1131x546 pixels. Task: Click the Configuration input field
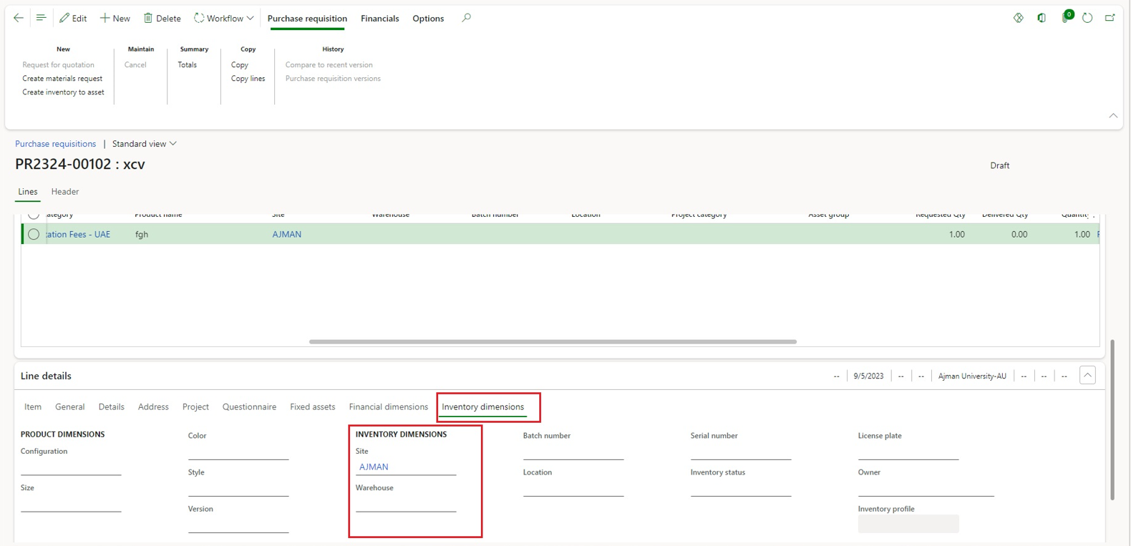[x=71, y=467]
